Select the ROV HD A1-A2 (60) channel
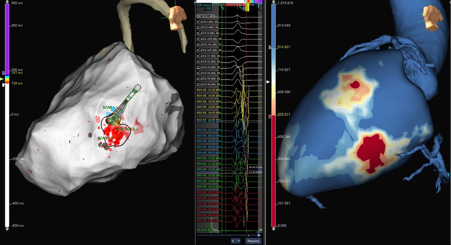The image size is (451, 245). point(209,90)
